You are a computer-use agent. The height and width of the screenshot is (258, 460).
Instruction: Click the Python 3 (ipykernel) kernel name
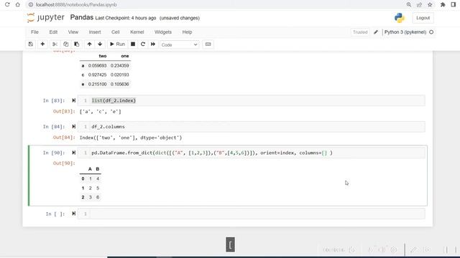(x=405, y=32)
